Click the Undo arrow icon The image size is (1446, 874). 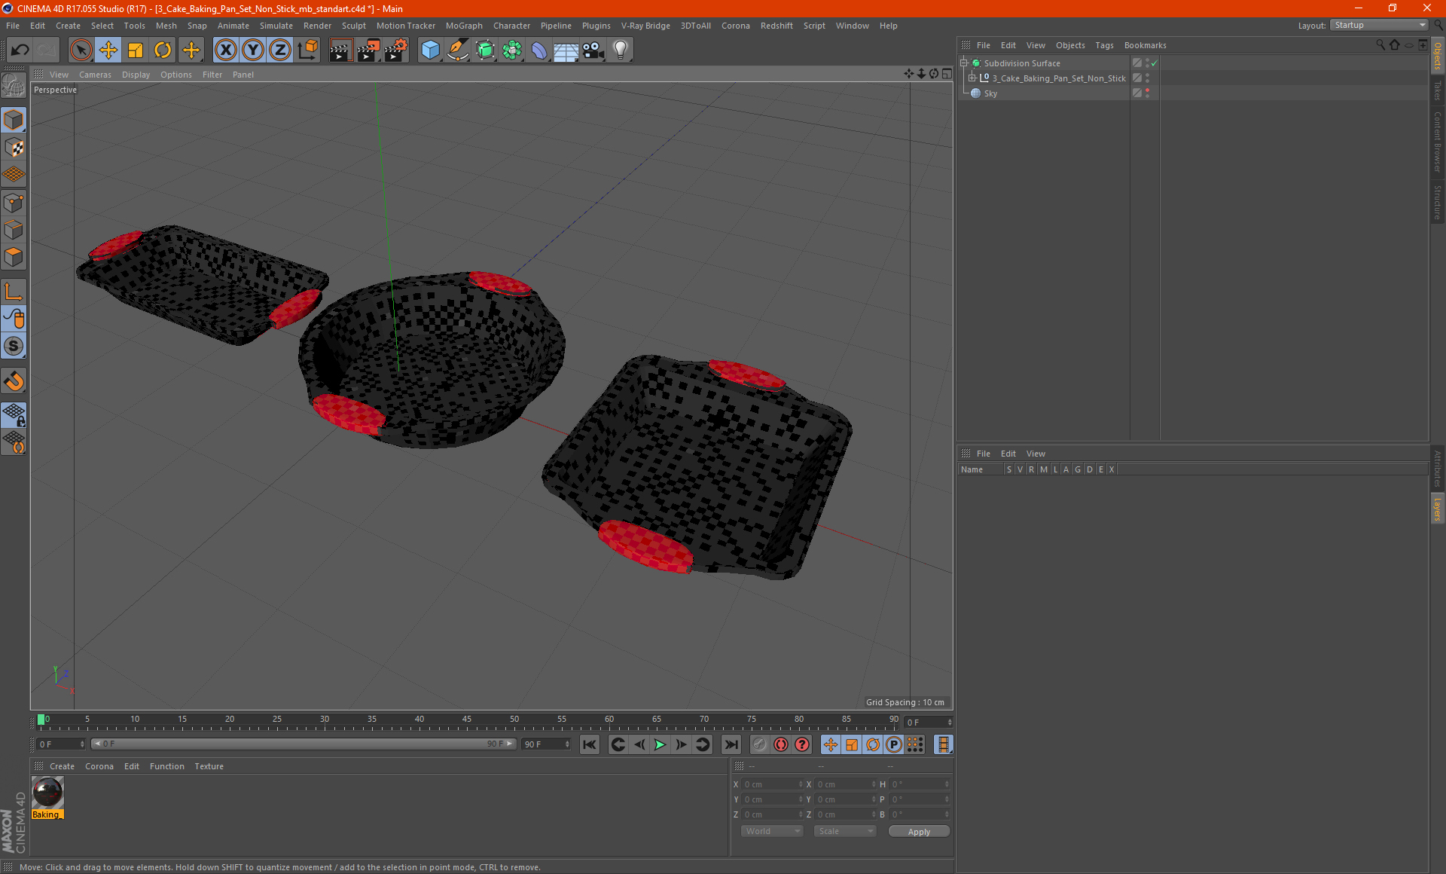coord(20,50)
